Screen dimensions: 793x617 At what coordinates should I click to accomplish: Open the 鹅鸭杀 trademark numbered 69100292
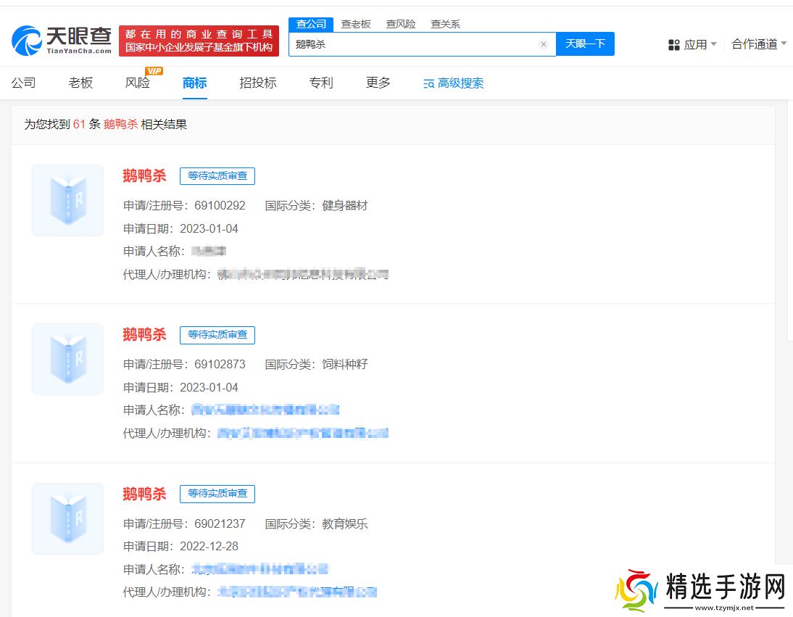144,175
